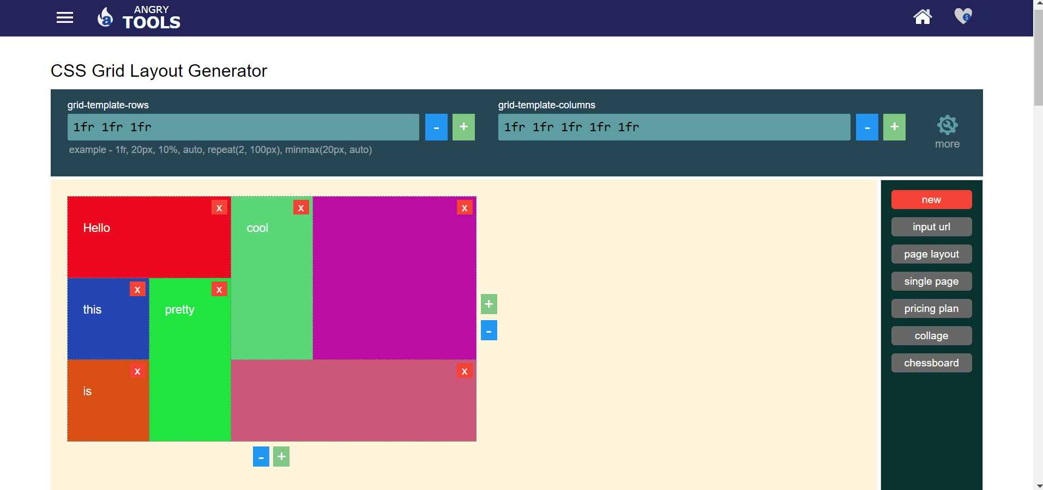Click inside the grid-template-rows input field
The width and height of the screenshot is (1043, 490).
point(244,127)
